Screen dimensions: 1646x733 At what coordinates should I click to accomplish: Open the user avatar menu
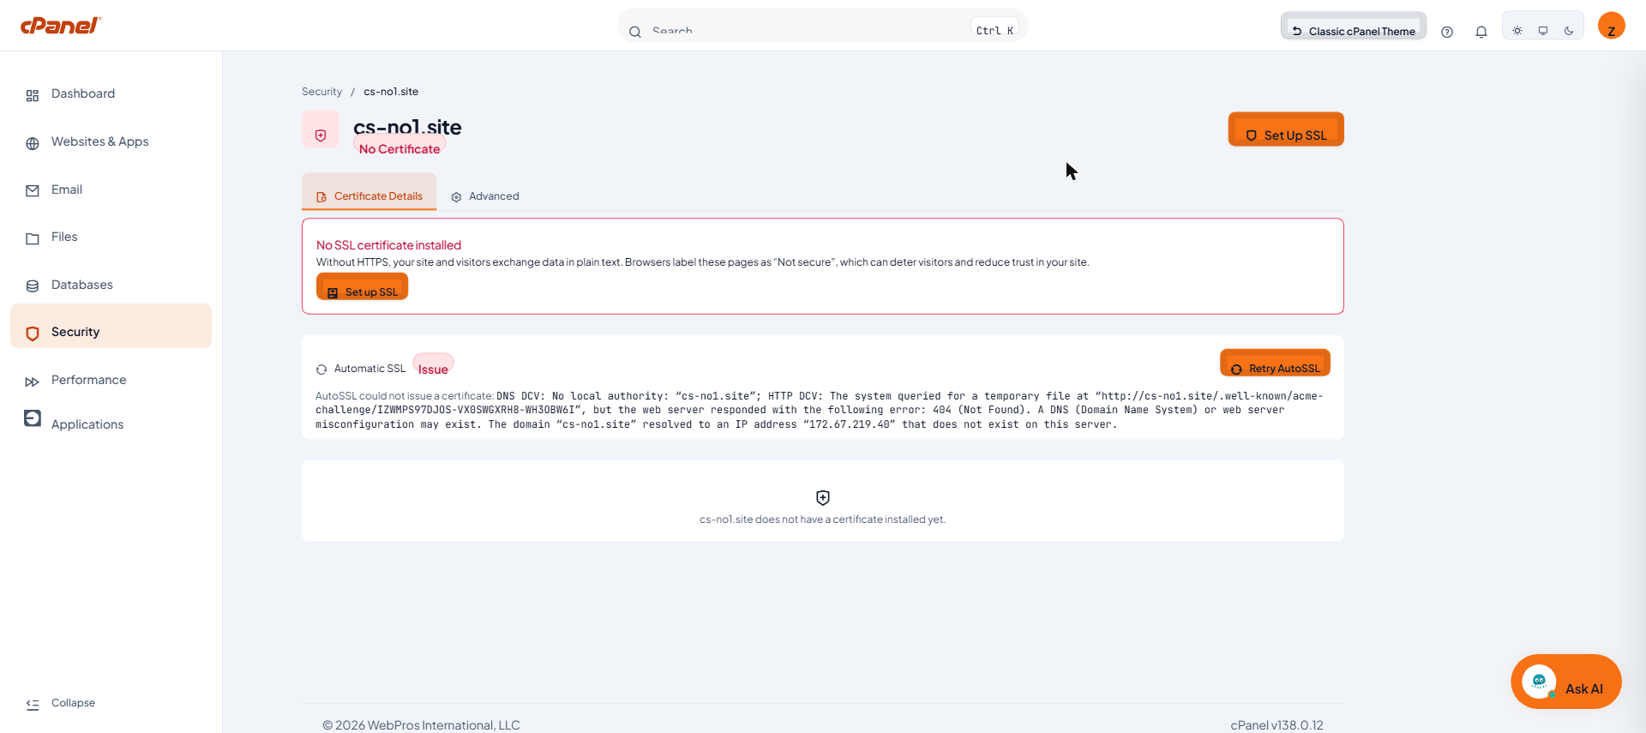point(1612,26)
